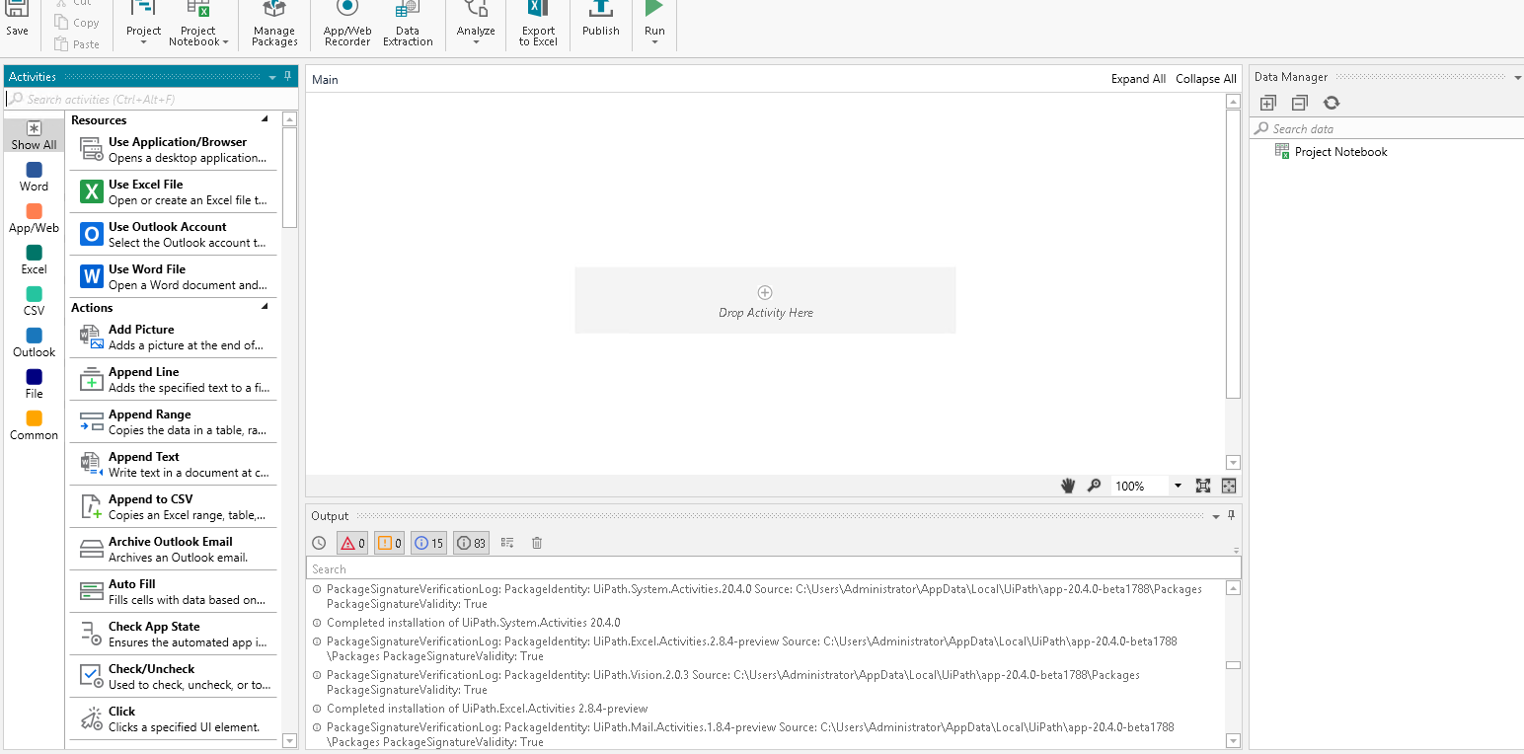Filter activities by Excel category
The image size is (1524, 754).
click(34, 260)
